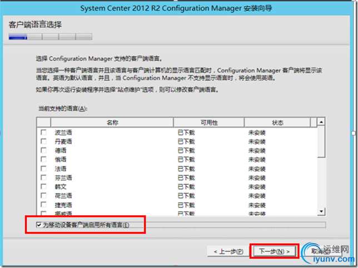Click the language list scroll down arrow
Screen dimensions: 358x268
(x=321, y=211)
